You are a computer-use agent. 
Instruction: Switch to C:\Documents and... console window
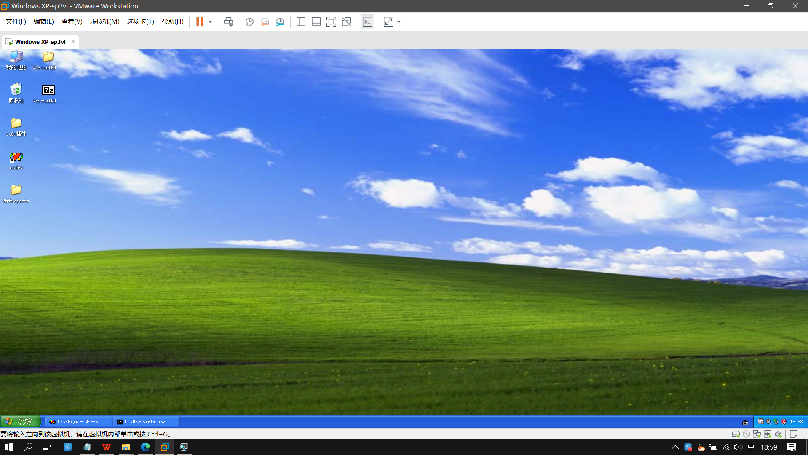click(146, 422)
